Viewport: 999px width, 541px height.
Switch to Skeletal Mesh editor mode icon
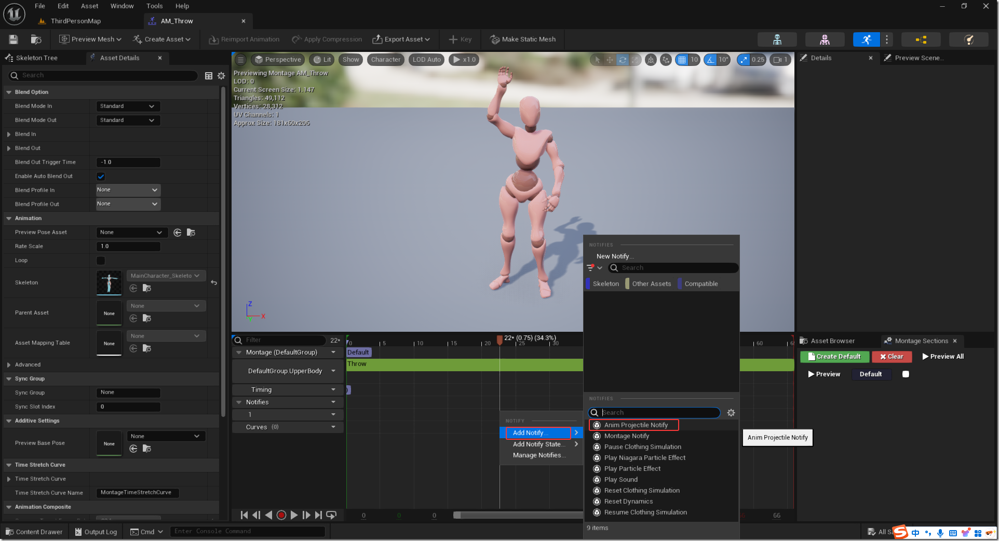825,39
